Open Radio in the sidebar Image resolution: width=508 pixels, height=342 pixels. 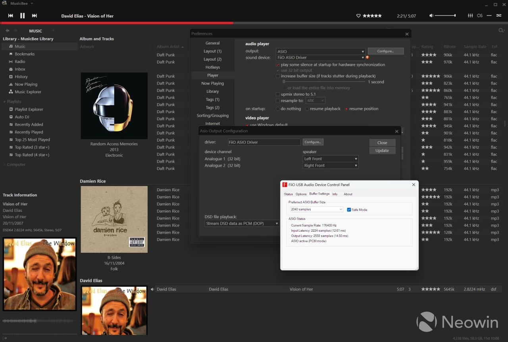pos(20,61)
